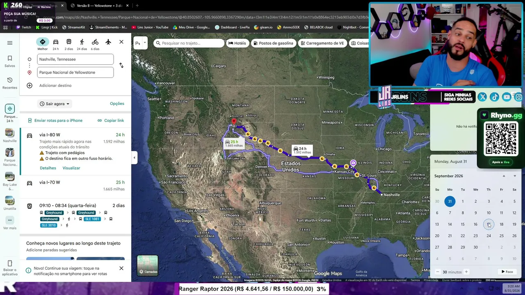
Task: Open the Parque... 24 h directions shortcut in sidebar
Action: pos(10,113)
